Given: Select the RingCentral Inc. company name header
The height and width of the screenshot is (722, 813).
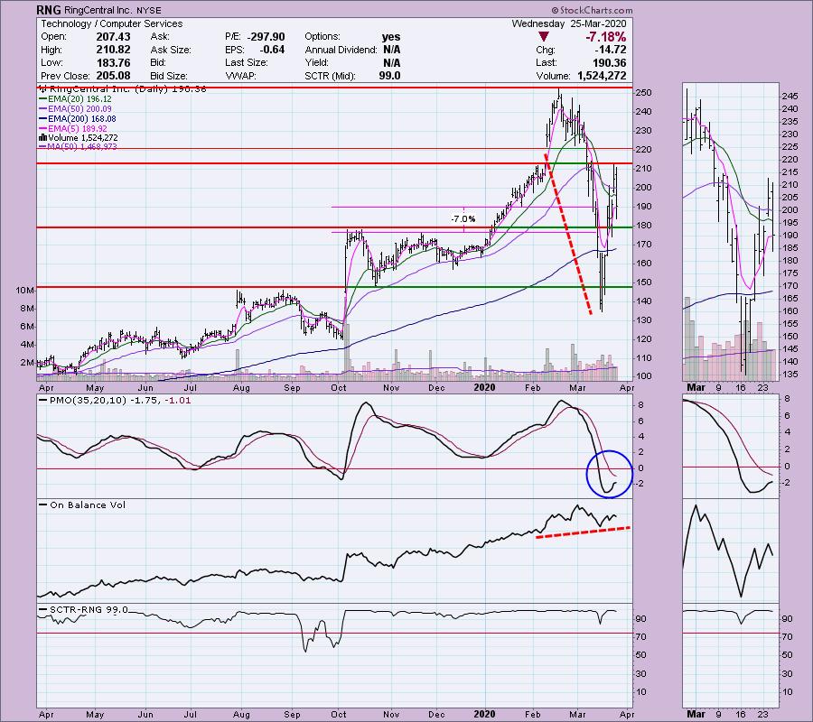Looking at the screenshot, I should click(x=98, y=10).
